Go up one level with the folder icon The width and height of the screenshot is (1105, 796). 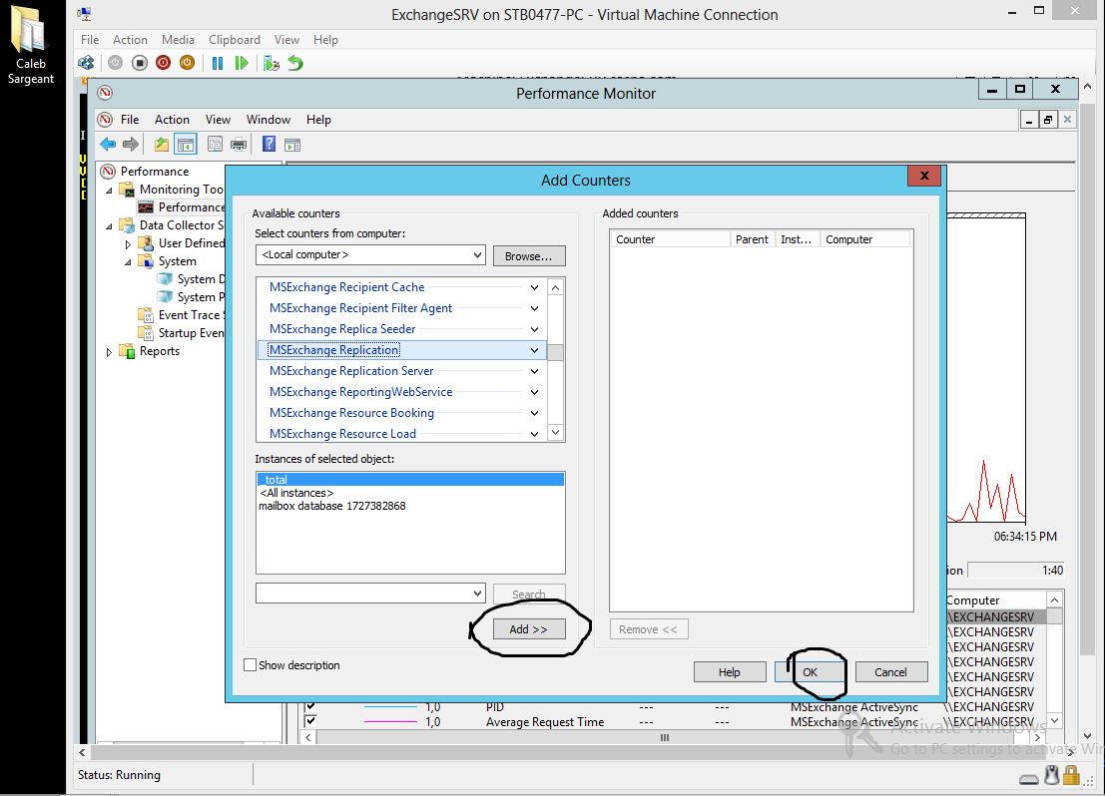coord(162,145)
